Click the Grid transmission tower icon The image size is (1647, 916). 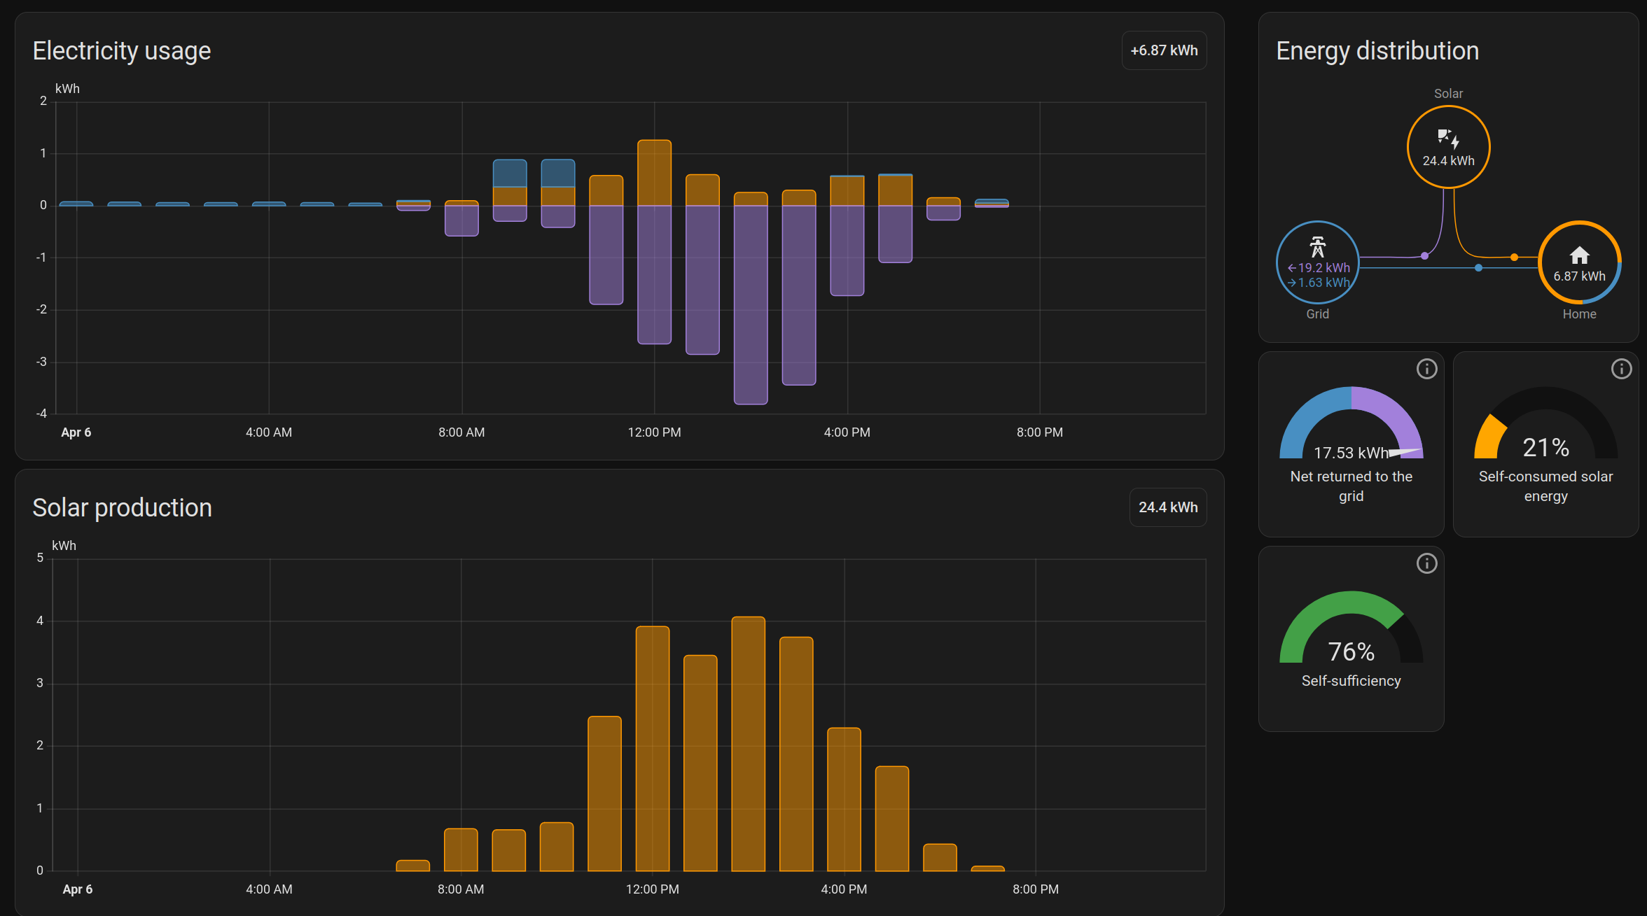click(1317, 247)
